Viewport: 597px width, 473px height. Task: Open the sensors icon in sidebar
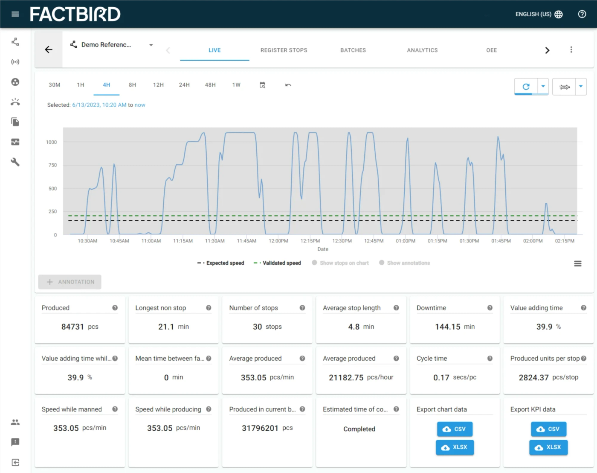15,62
